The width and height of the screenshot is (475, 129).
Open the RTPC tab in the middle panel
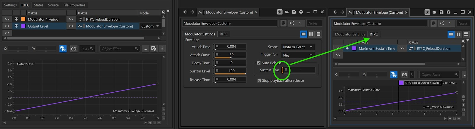(224, 34)
